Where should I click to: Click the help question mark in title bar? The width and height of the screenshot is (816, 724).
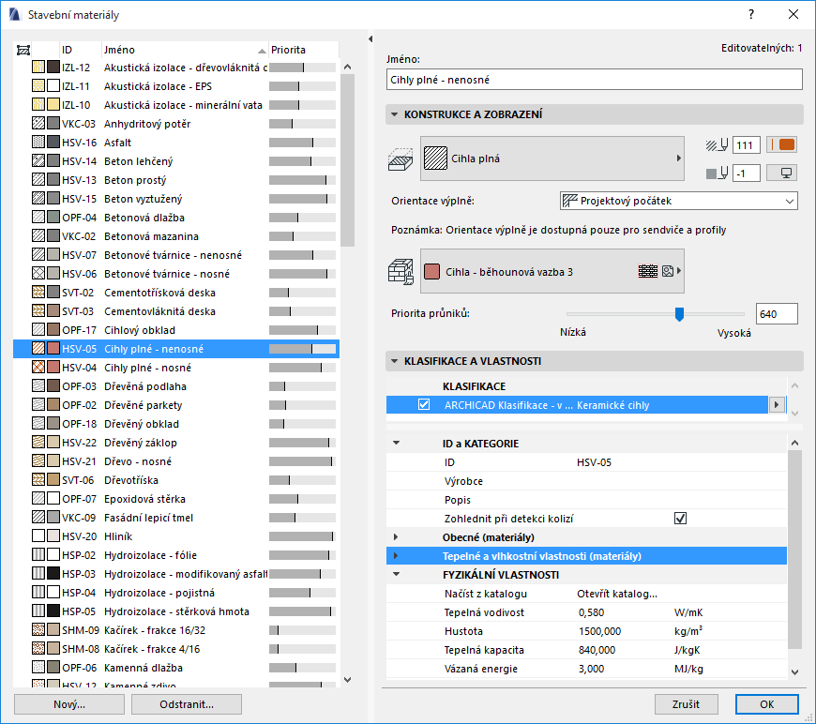tap(751, 15)
